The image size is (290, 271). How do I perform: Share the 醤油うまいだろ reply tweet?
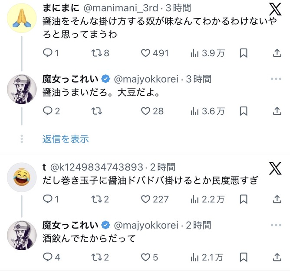(x=277, y=111)
